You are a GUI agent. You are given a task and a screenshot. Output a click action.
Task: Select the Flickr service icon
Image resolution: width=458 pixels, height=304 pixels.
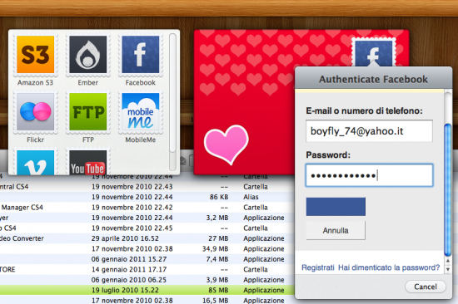[x=35, y=111]
